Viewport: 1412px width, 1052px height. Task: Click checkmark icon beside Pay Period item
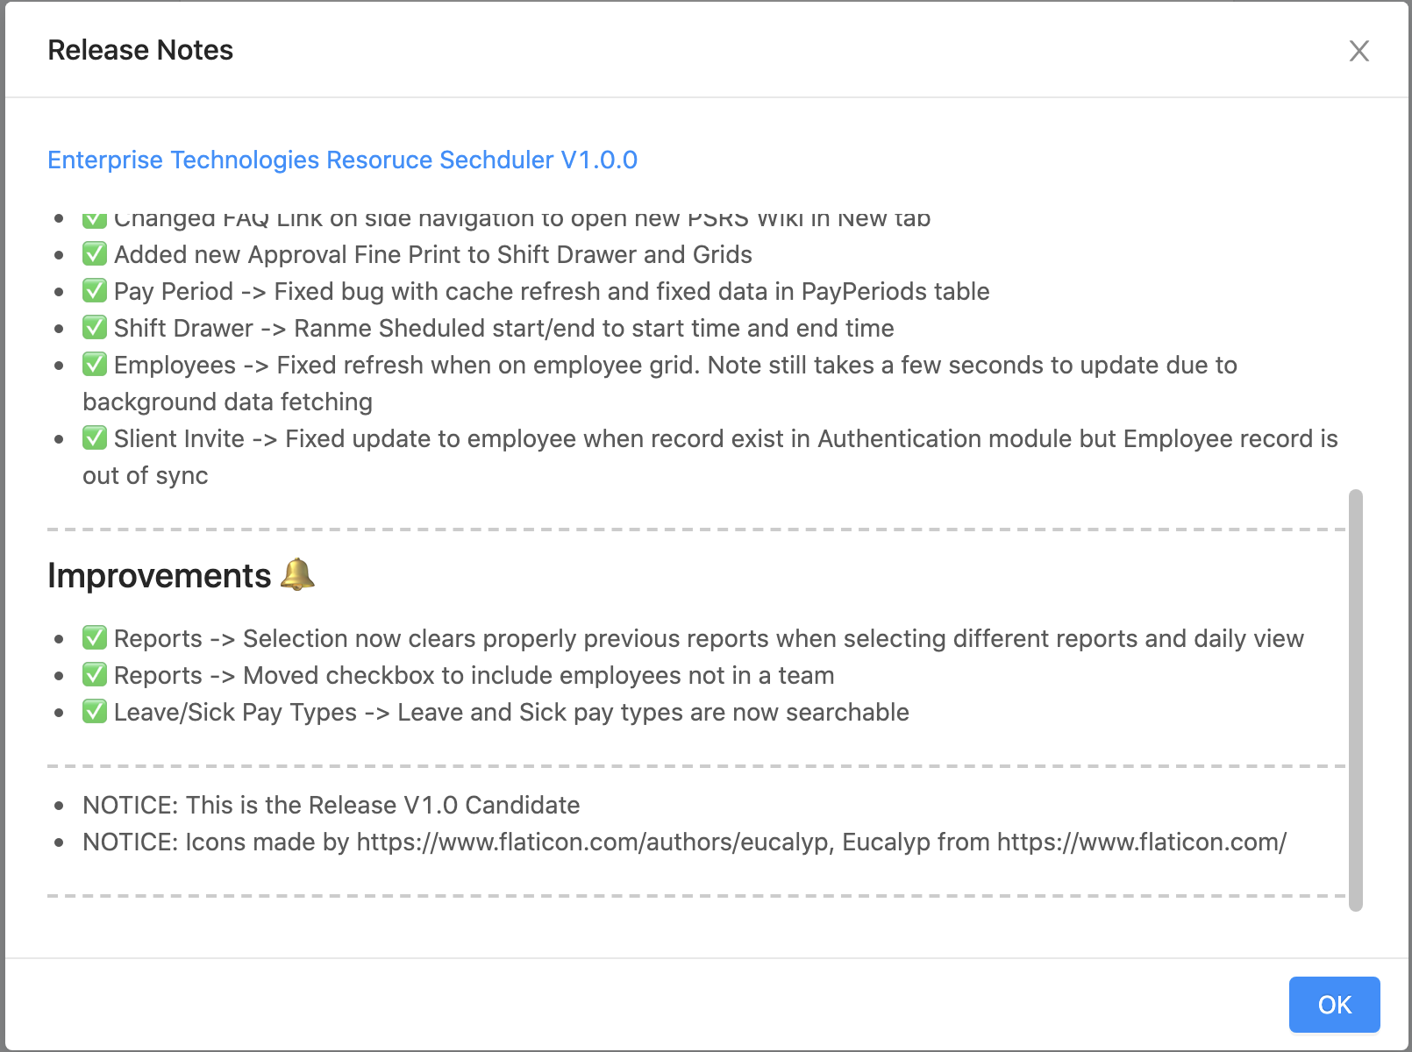pos(95,291)
